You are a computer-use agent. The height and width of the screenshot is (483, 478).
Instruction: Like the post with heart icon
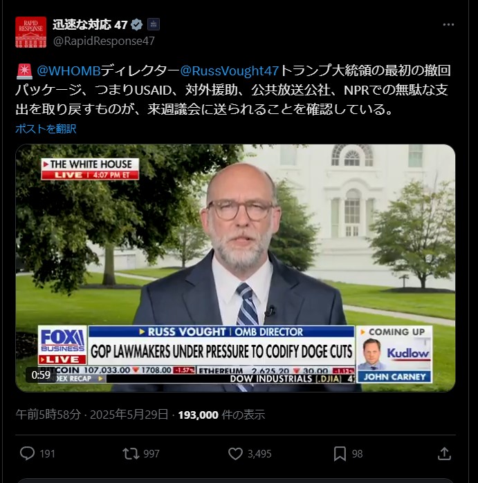pos(235,454)
